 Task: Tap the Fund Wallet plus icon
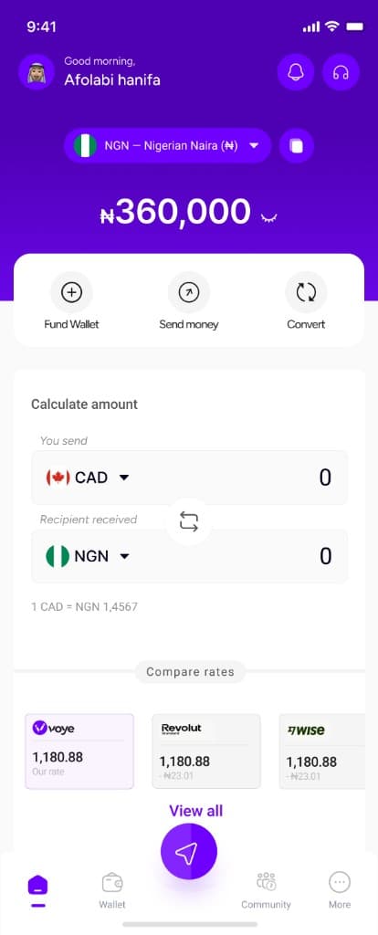pyautogui.click(x=71, y=292)
